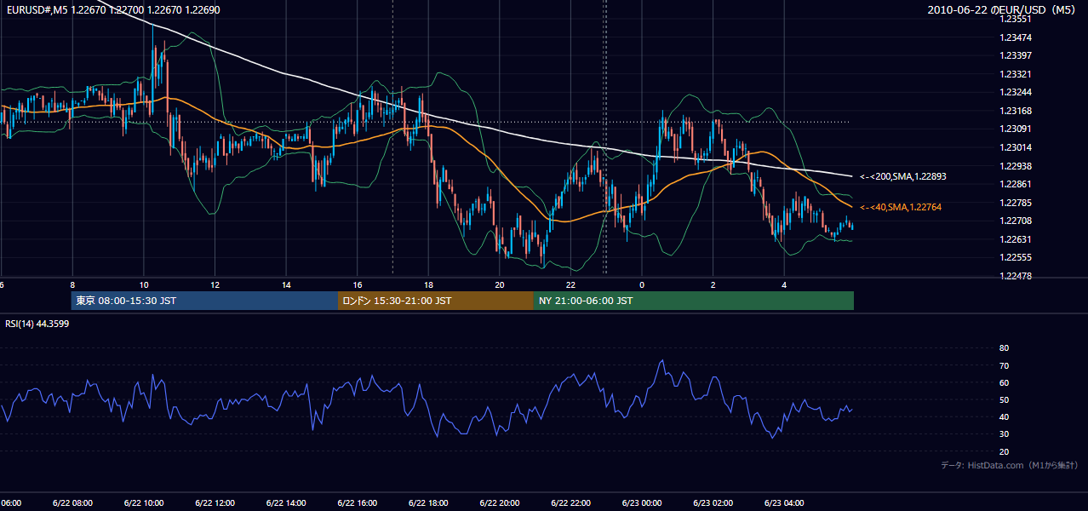Click hour label 10 under price chart

[x=143, y=285]
